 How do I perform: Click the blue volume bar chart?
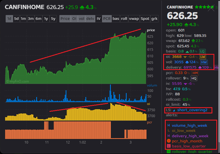[x=76, y=93]
